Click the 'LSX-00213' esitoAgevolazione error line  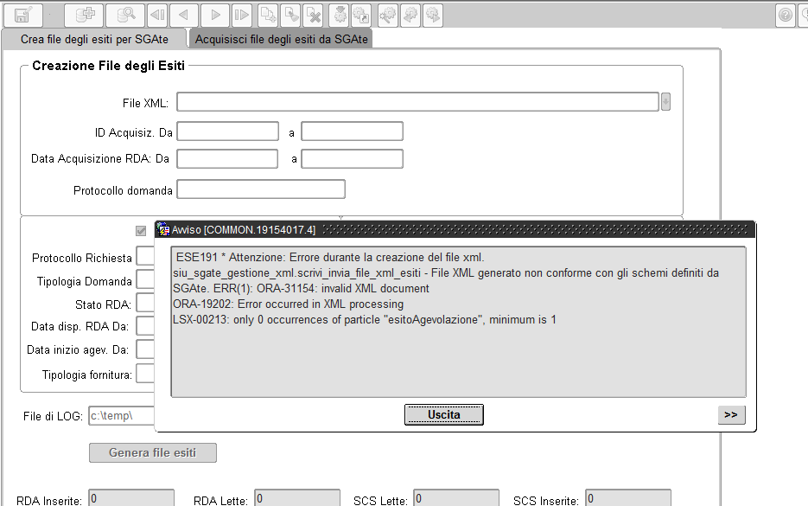[x=365, y=320]
